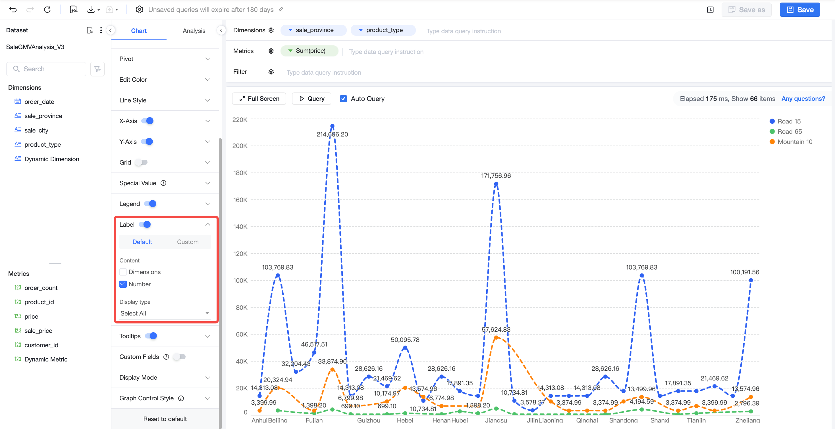The height and width of the screenshot is (429, 835).
Task: Uncheck the Auto Query checkbox
Action: pos(343,99)
